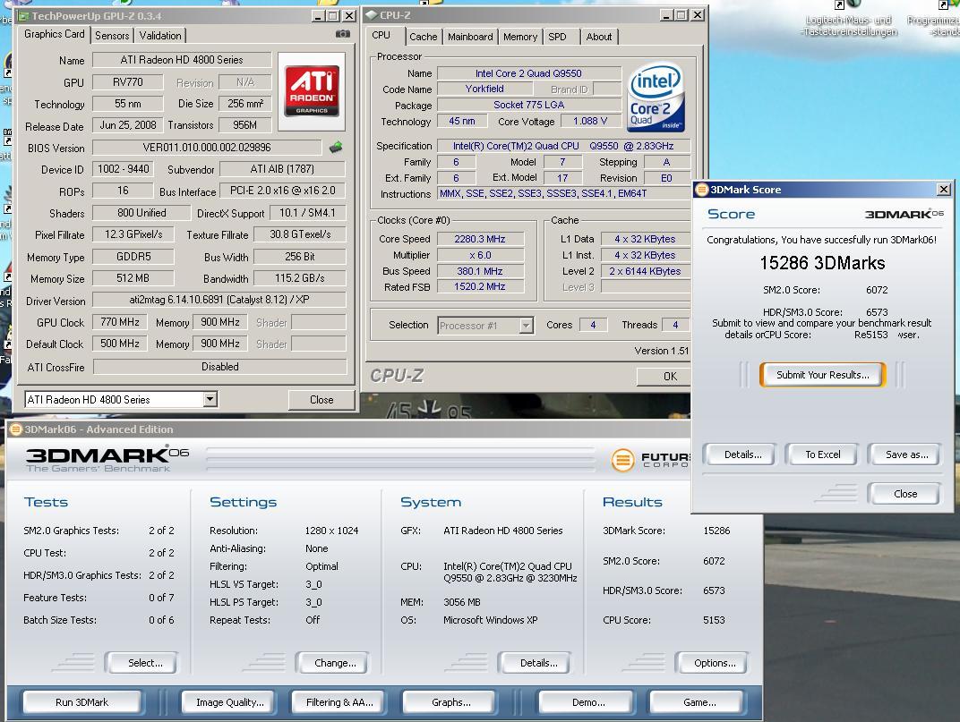Click the Run 3DMark button
Image resolution: width=960 pixels, height=722 pixels.
[x=81, y=702]
